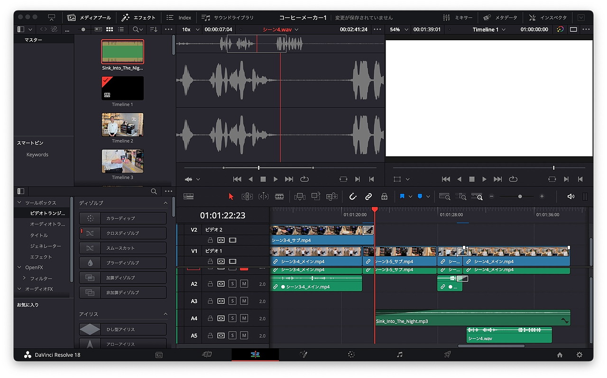Open the Timeline 1 name dropdown

point(489,29)
